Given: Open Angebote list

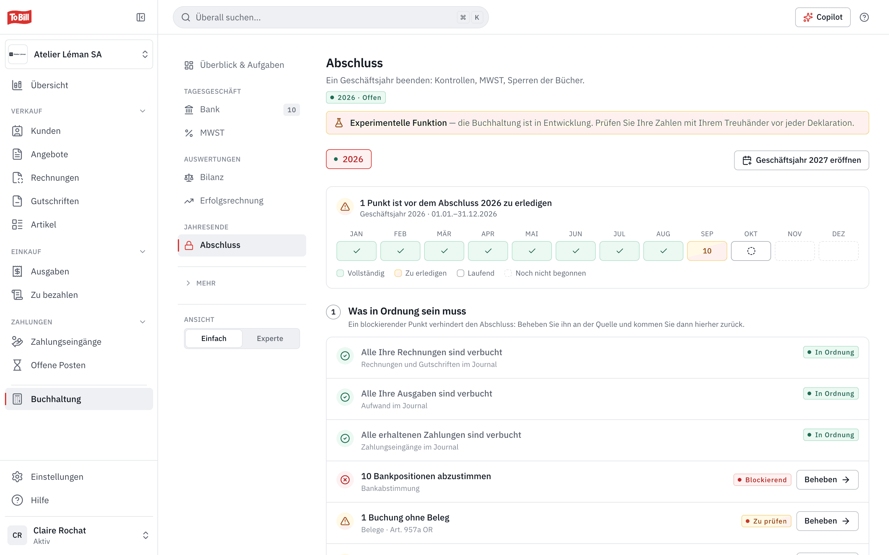Looking at the screenshot, I should click(79, 154).
